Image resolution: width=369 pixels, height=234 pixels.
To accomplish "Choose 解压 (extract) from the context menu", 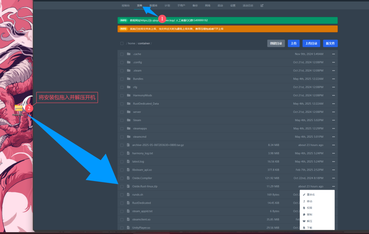I will coord(309,221).
